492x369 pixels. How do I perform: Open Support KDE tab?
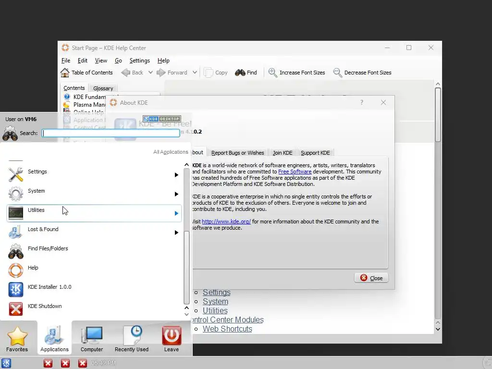315,153
